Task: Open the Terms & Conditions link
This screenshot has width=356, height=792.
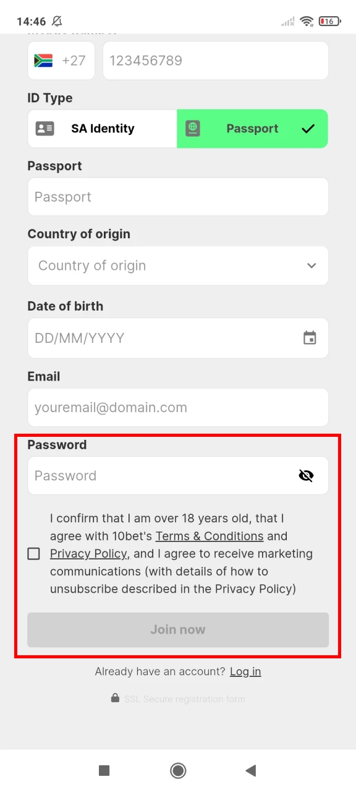Action: [x=210, y=536]
